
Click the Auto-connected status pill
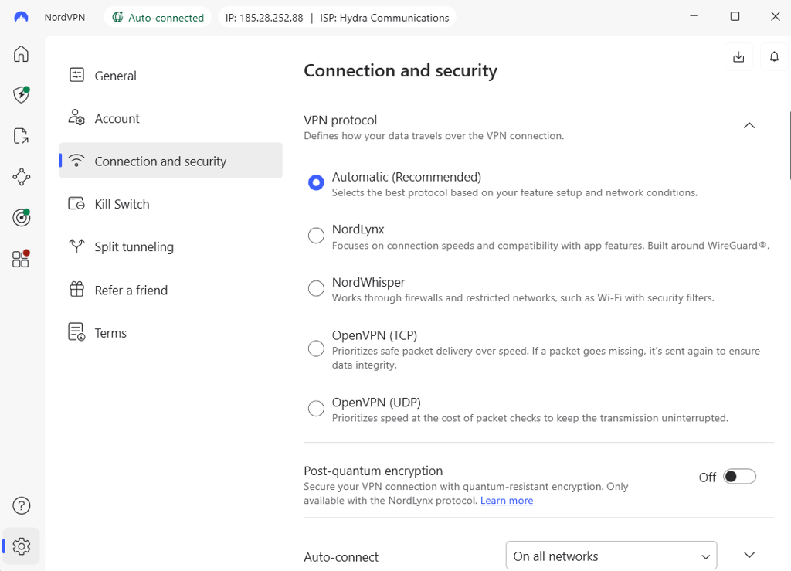[x=158, y=18]
